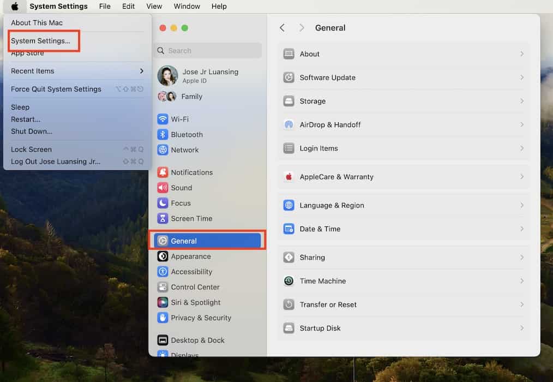553x382 pixels.
Task: Choose System Settings… from Apple menu
Action: point(41,41)
